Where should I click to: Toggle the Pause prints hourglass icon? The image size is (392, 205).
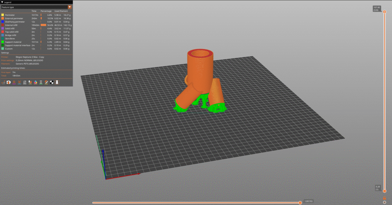pyautogui.click(x=41, y=82)
